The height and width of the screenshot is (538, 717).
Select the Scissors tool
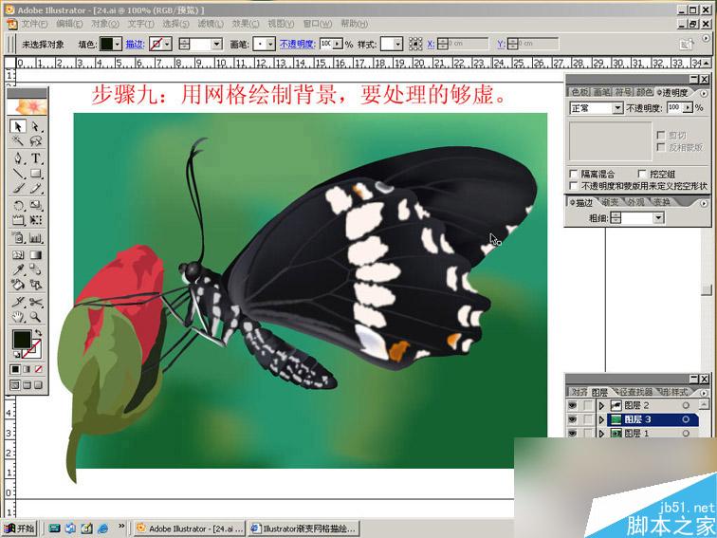coord(36,302)
